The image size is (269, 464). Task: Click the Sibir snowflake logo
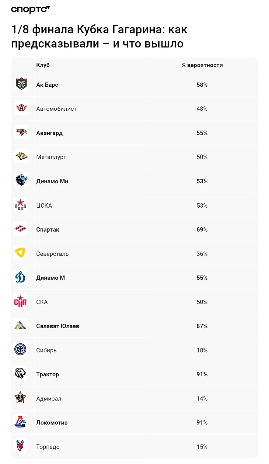(x=21, y=350)
